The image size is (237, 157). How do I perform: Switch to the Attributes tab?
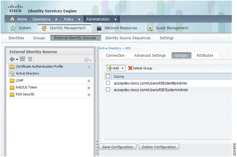[x=205, y=56]
